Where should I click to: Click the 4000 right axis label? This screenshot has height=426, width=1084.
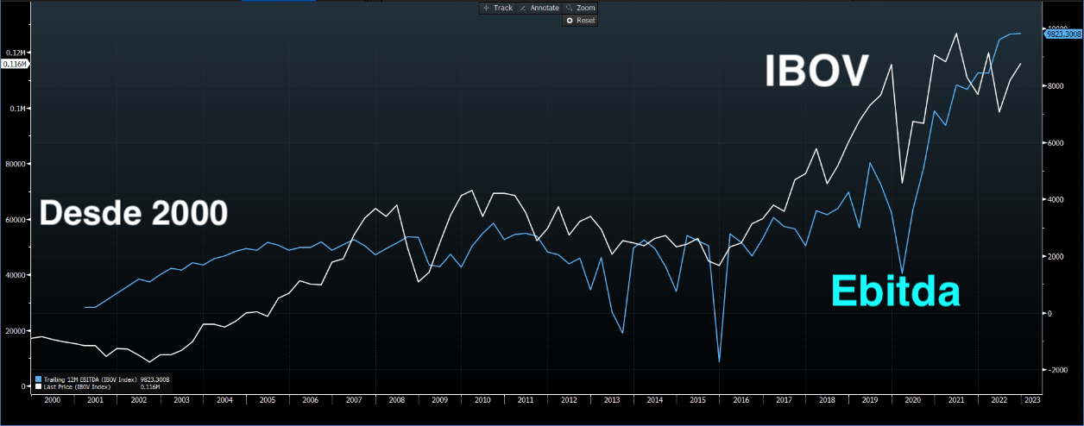click(1056, 200)
